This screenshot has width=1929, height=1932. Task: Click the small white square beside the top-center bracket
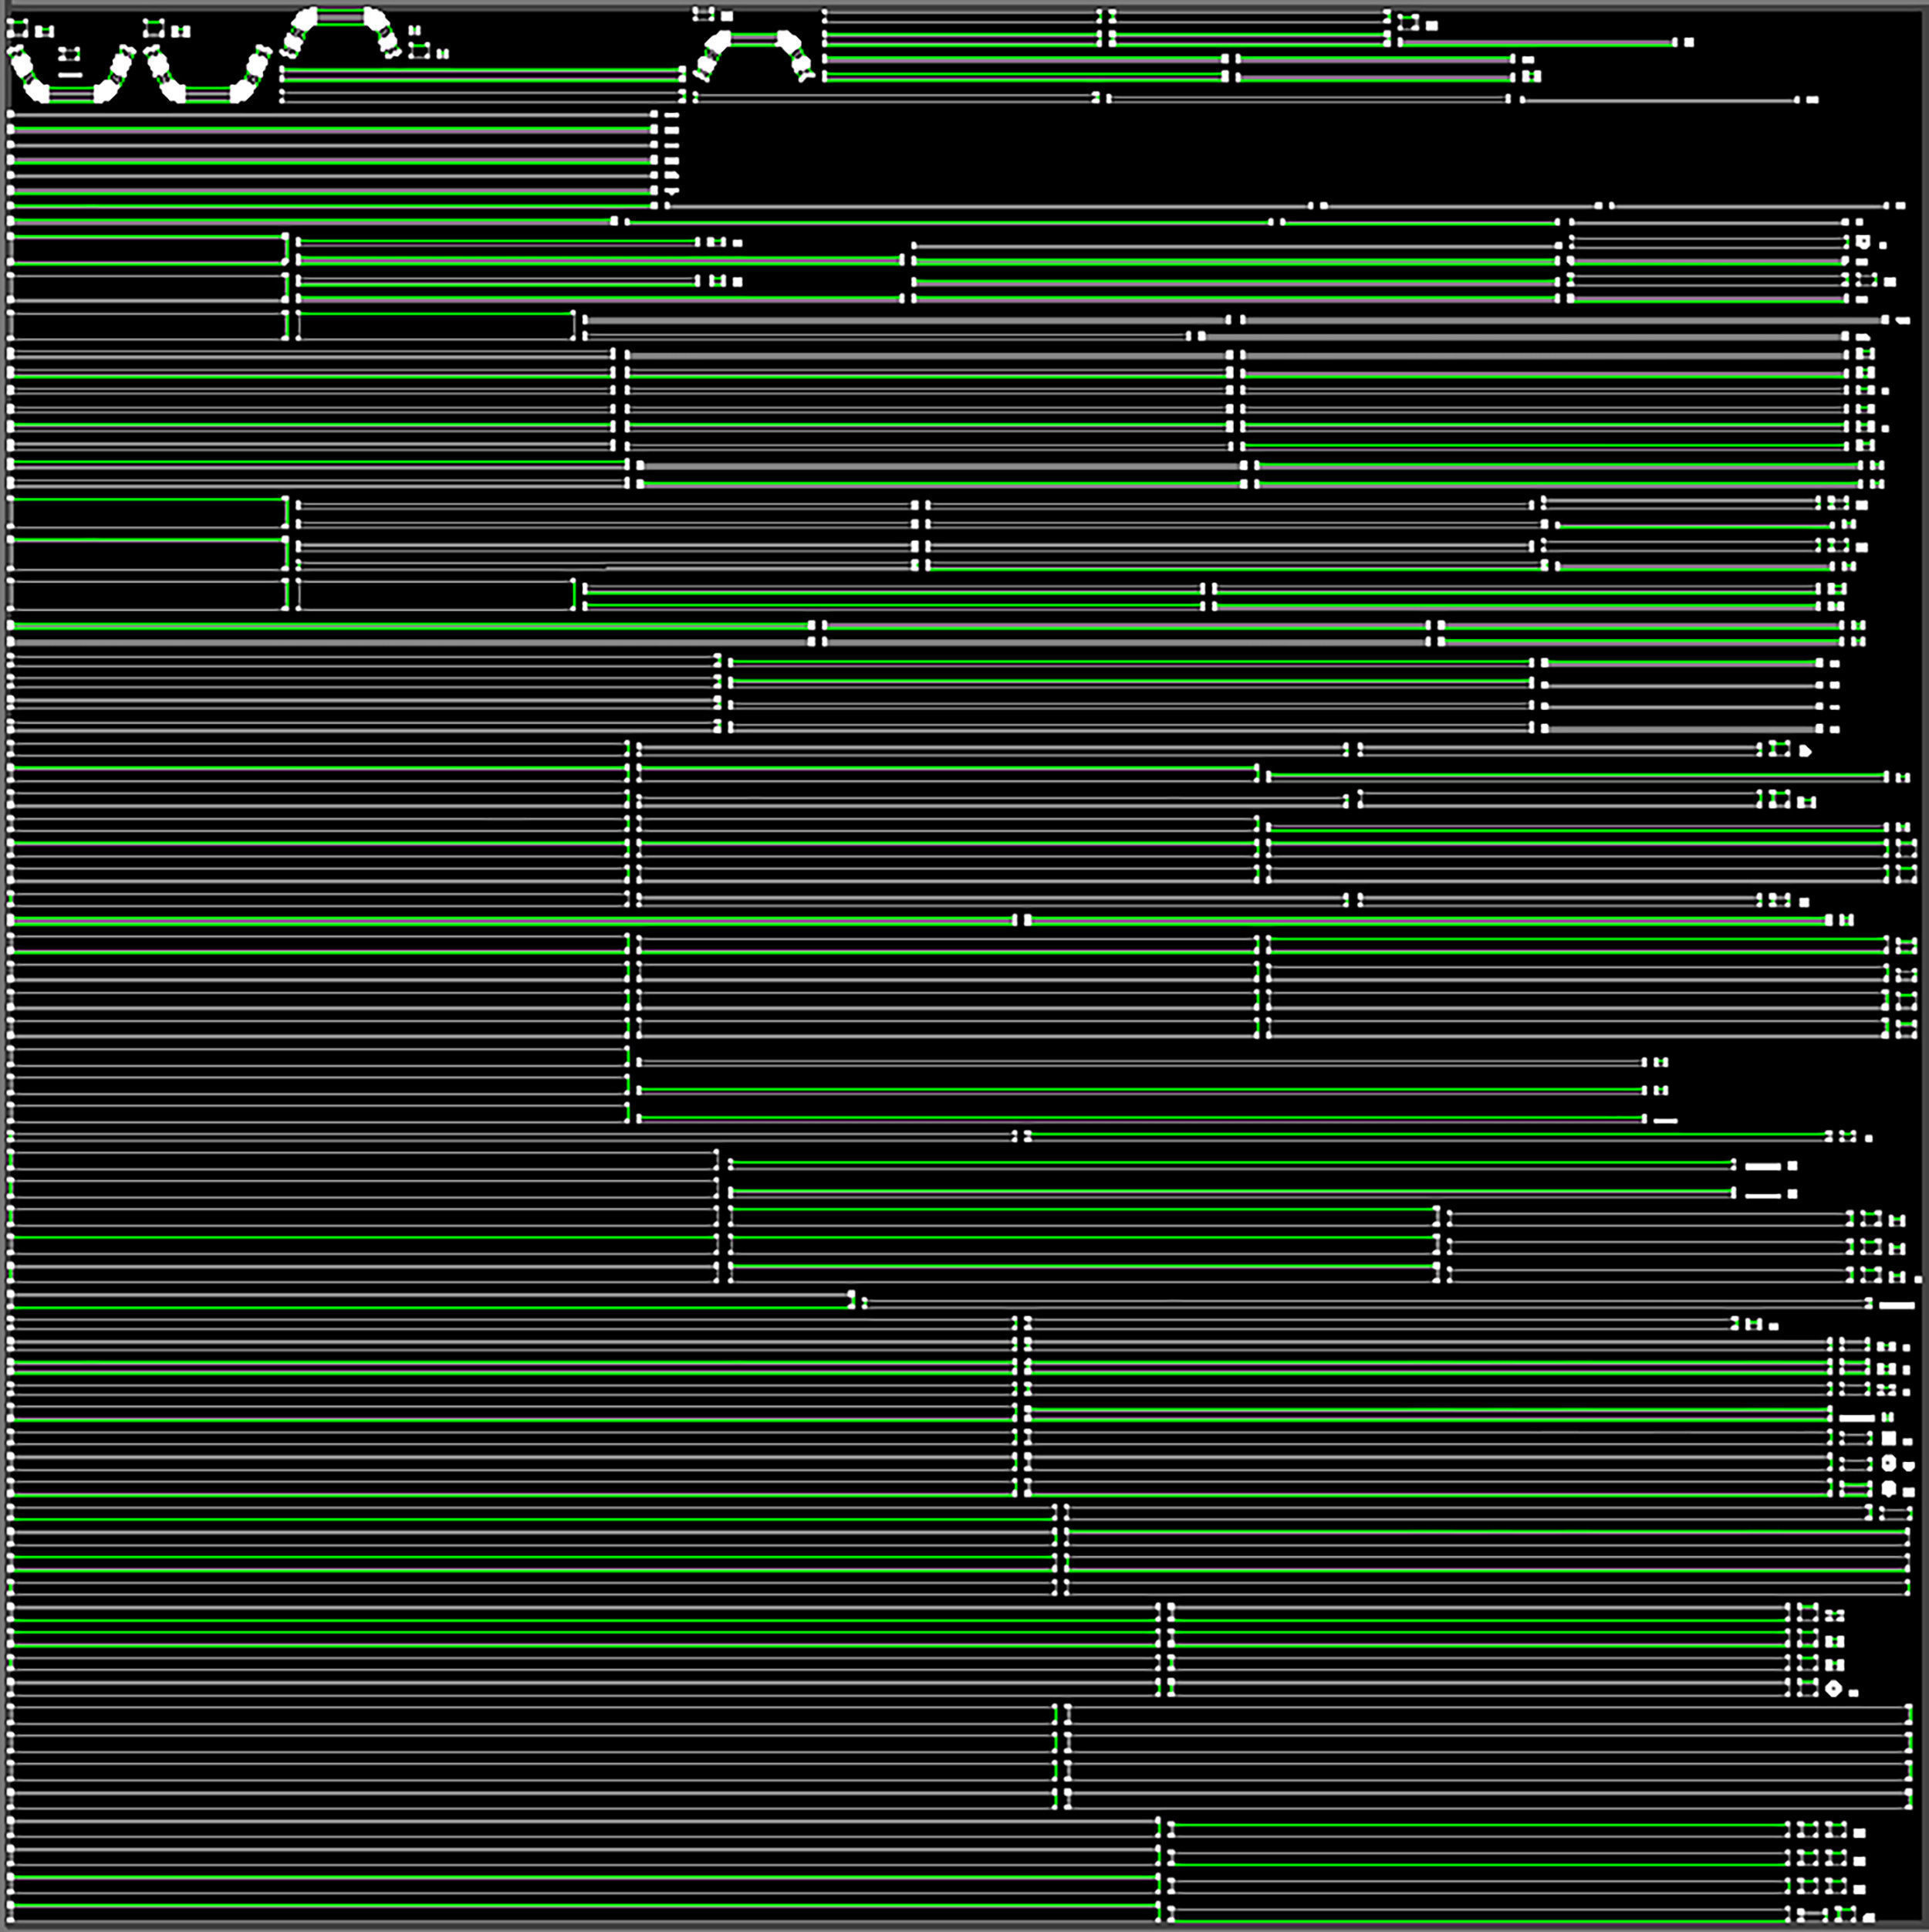point(727,16)
